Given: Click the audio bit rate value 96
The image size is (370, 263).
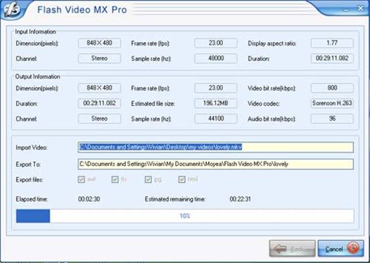Looking at the screenshot, I should click(x=333, y=118).
